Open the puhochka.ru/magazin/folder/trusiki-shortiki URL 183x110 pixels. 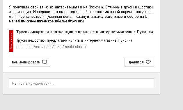[x=52, y=47]
